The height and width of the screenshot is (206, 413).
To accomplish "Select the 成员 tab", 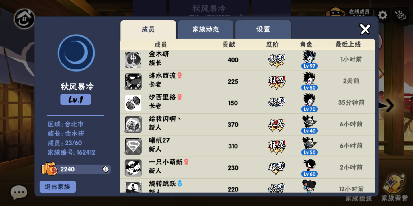I will click(148, 29).
